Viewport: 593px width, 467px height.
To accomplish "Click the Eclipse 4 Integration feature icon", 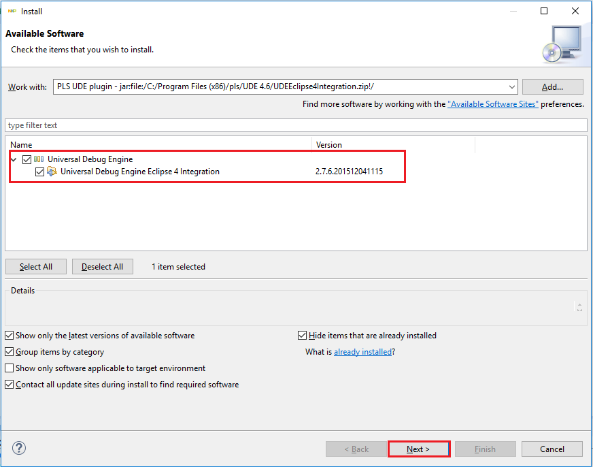I will click(52, 172).
